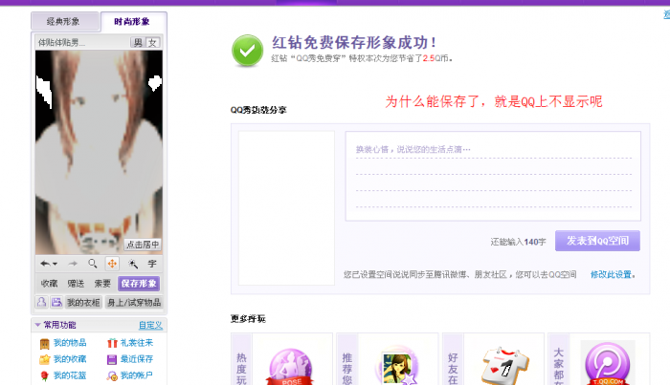The width and height of the screenshot is (670, 385).
Task: Click the saved image icon beside 我的衣柜
Action: 56,302
